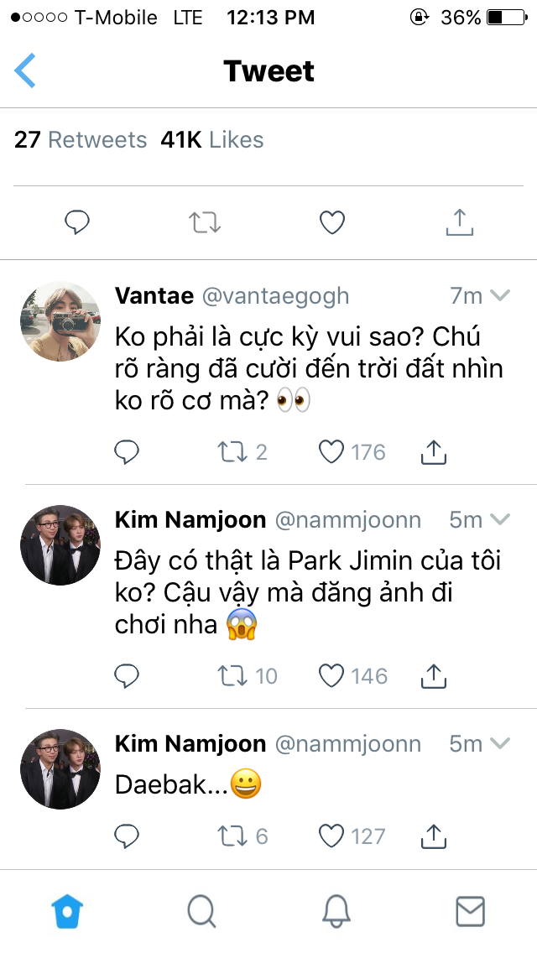Retweet Kim Namjoon's Park Jimin tweet
The height and width of the screenshot is (953, 537).
(x=229, y=675)
